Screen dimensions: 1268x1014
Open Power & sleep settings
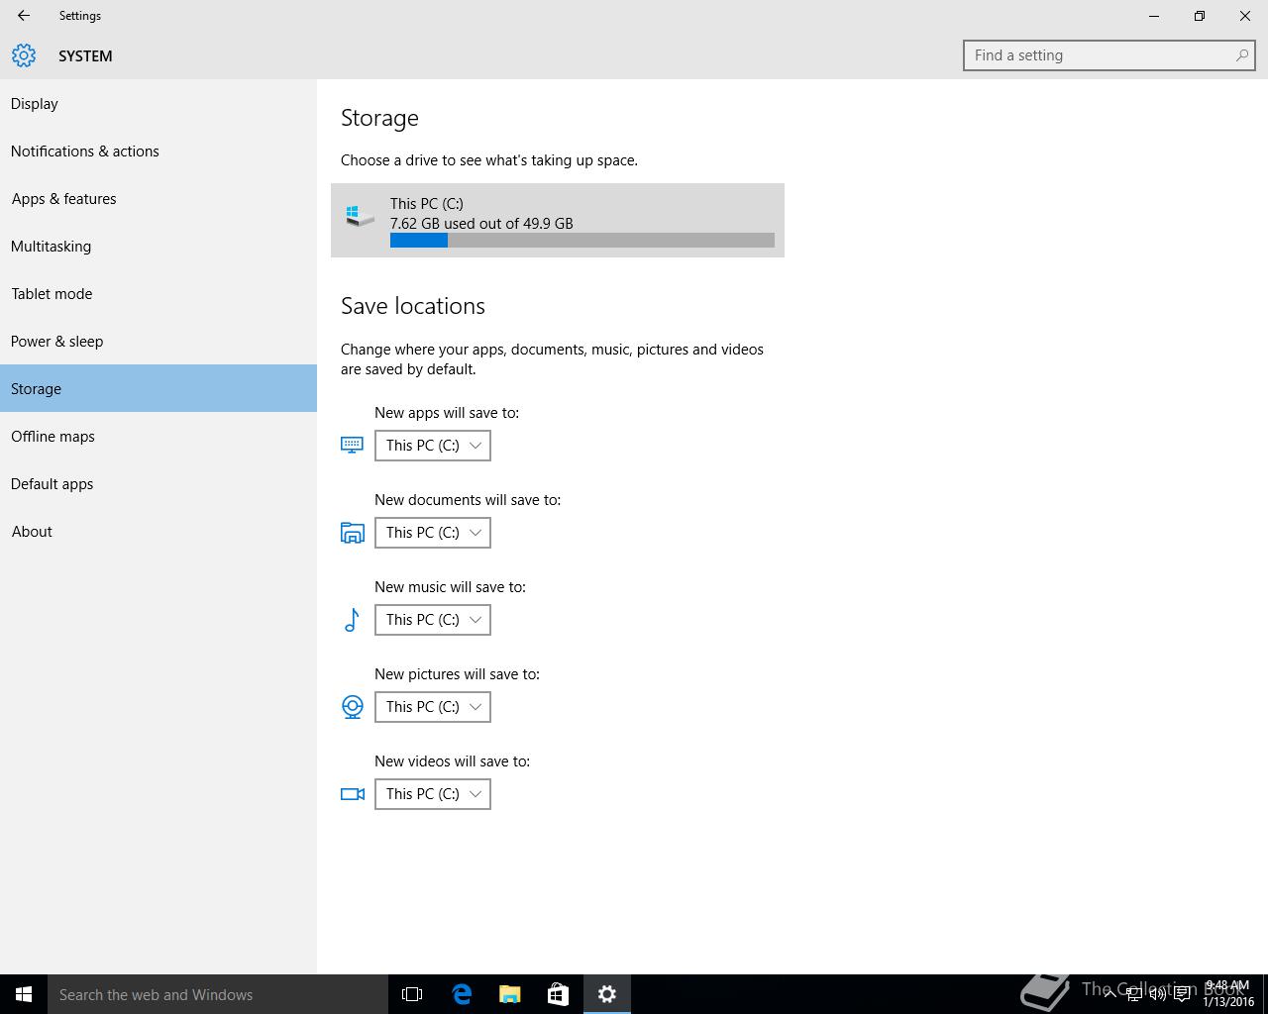[158, 341]
